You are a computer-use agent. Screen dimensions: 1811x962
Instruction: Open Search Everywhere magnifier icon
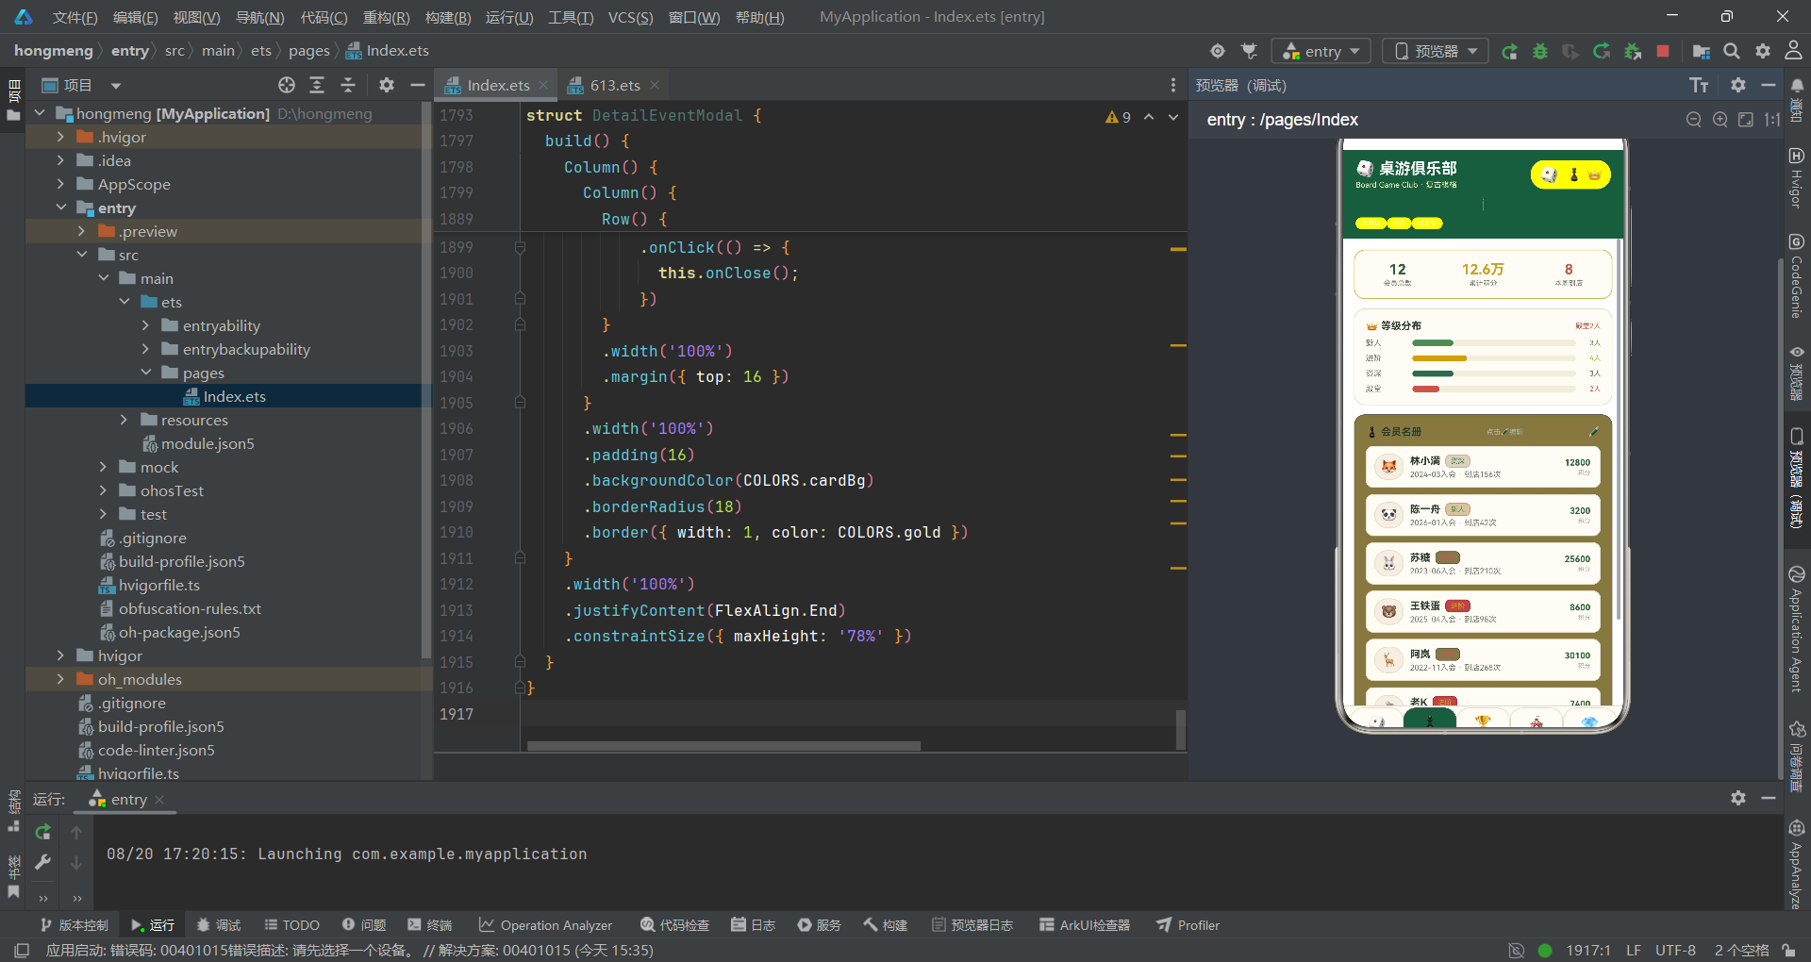point(1732,51)
